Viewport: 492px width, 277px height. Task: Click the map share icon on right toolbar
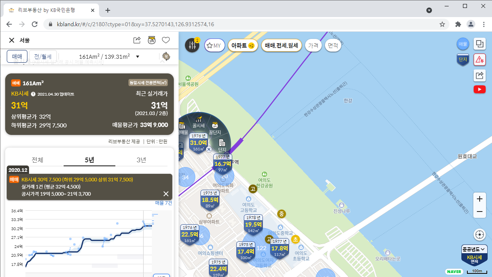pyautogui.click(x=480, y=75)
